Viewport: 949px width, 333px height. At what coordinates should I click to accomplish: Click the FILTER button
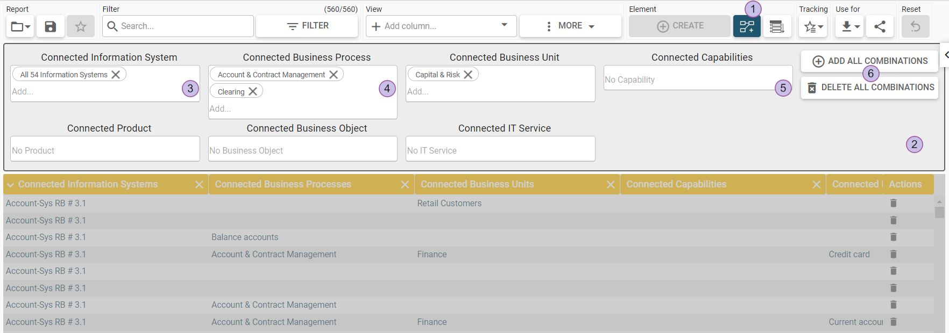click(307, 26)
